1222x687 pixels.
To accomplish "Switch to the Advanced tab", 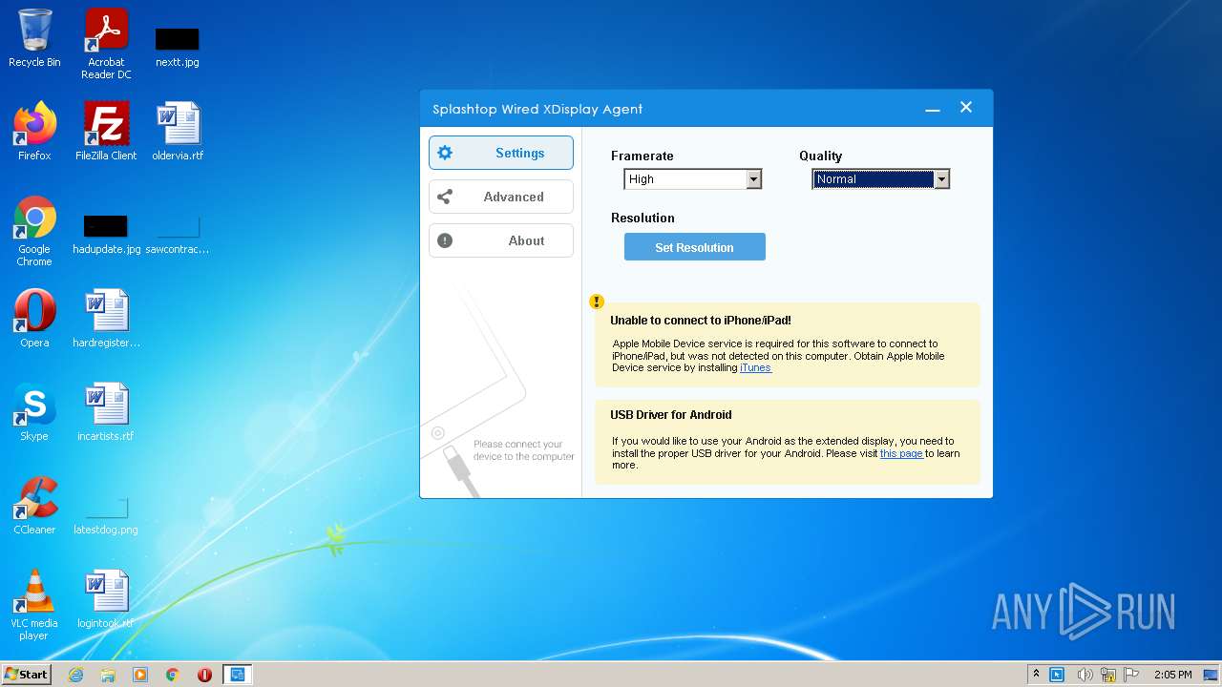I will (x=501, y=197).
